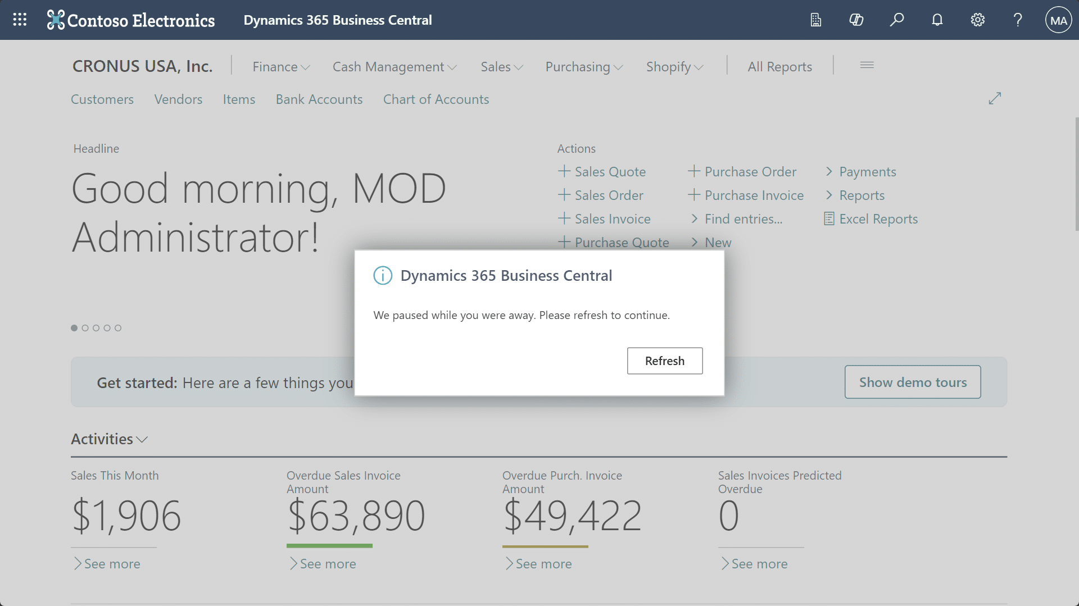
Task: Click Show demo tours button
Action: tap(913, 382)
